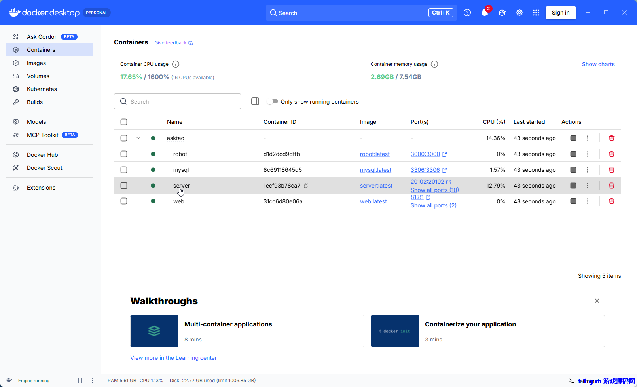The height and width of the screenshot is (387, 637).
Task: Enable Only show running containers
Action: 273,101
